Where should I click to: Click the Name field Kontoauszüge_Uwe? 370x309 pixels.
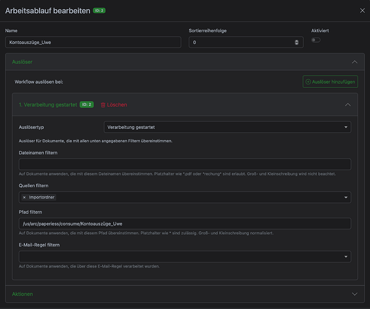coord(93,42)
